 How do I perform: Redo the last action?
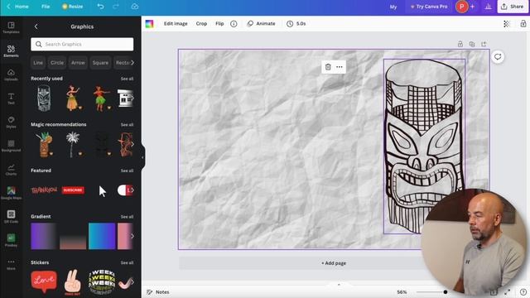click(116, 7)
